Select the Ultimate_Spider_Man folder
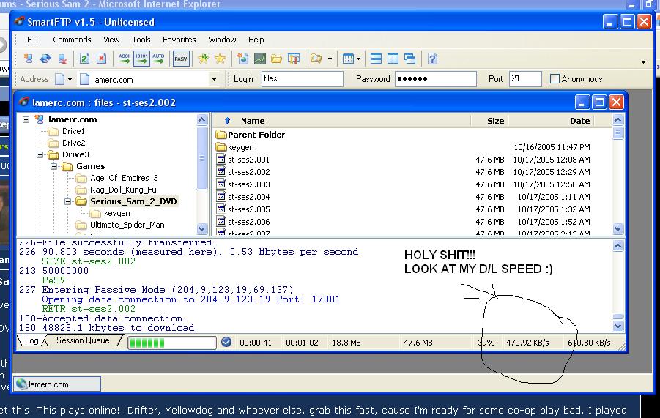660x418 pixels. pos(127,225)
